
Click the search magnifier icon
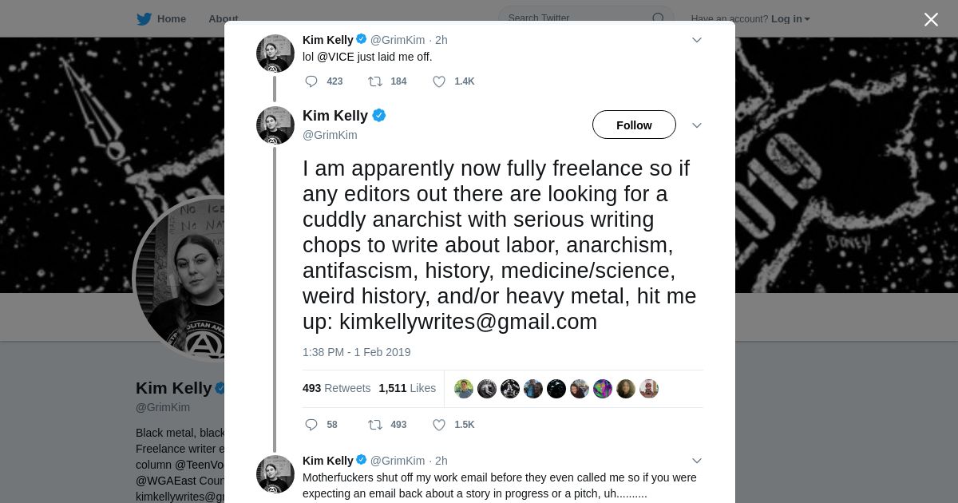pyautogui.click(x=659, y=18)
